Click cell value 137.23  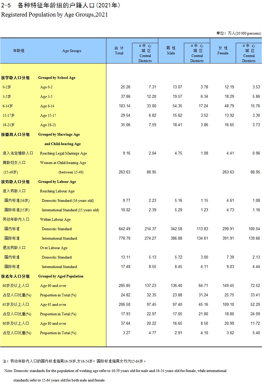(x=150, y=286)
